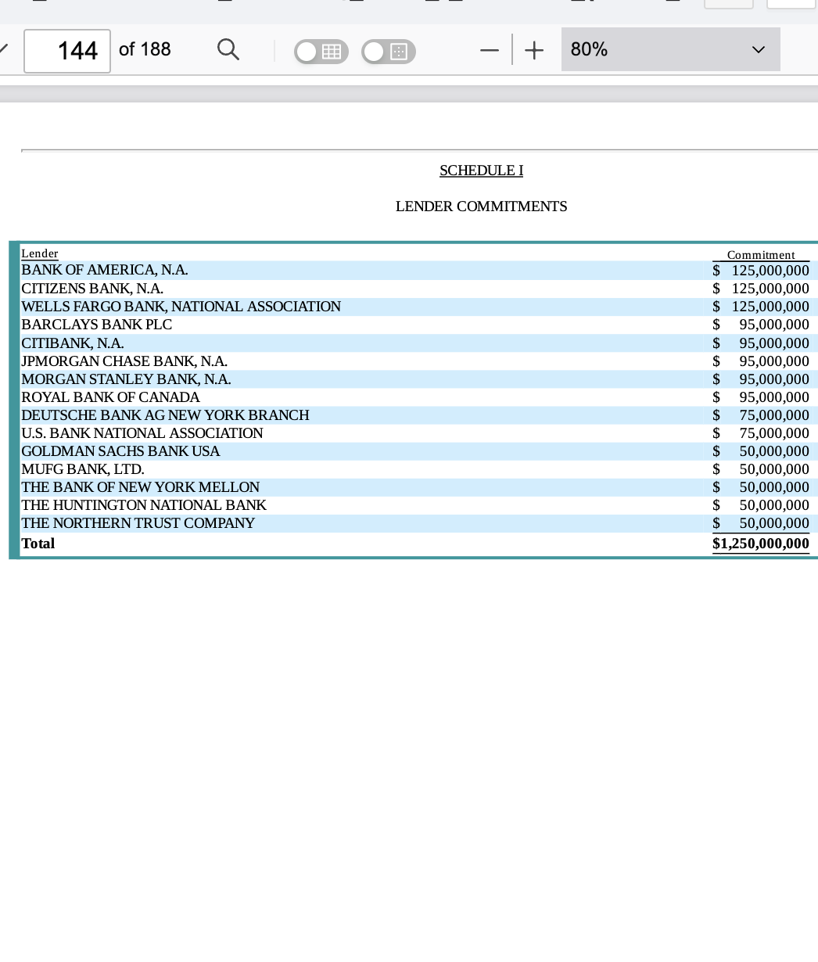818x962 pixels.
Task: Click Goldman Sachs' 50,000,000 commitment
Action: pyautogui.click(x=774, y=451)
